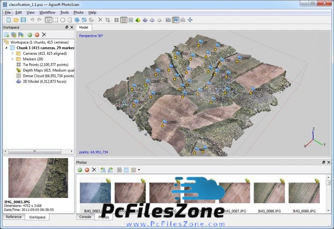
Task: Show the sparse Point Cloud view
Action: click(116, 20)
